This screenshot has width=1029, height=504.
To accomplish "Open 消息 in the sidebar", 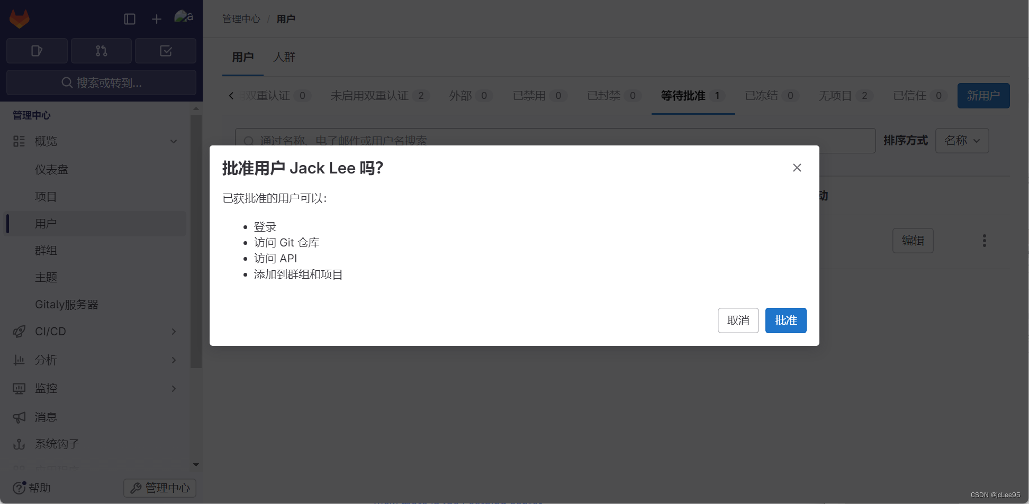I will (46, 417).
